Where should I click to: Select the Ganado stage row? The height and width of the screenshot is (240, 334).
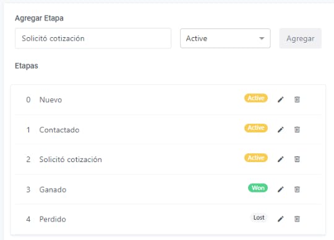coord(168,189)
